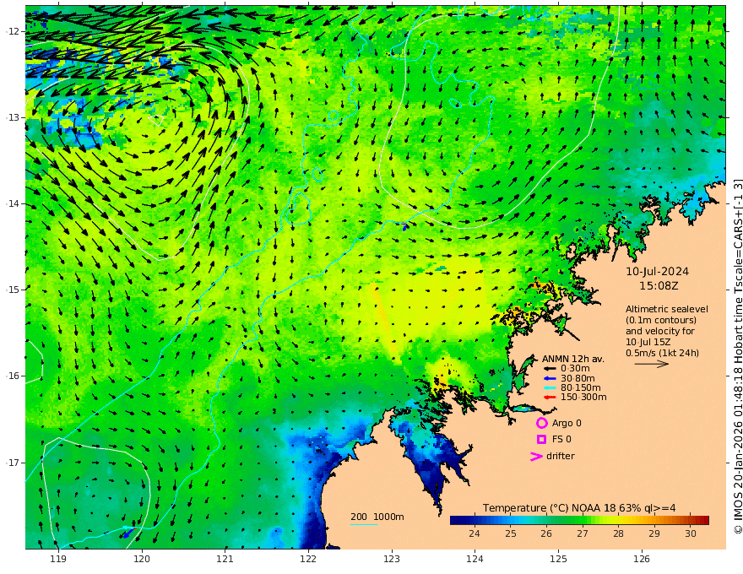Viewport: 743px width, 574px height.
Task: Click longitude axis label 121
Action: click(x=225, y=560)
